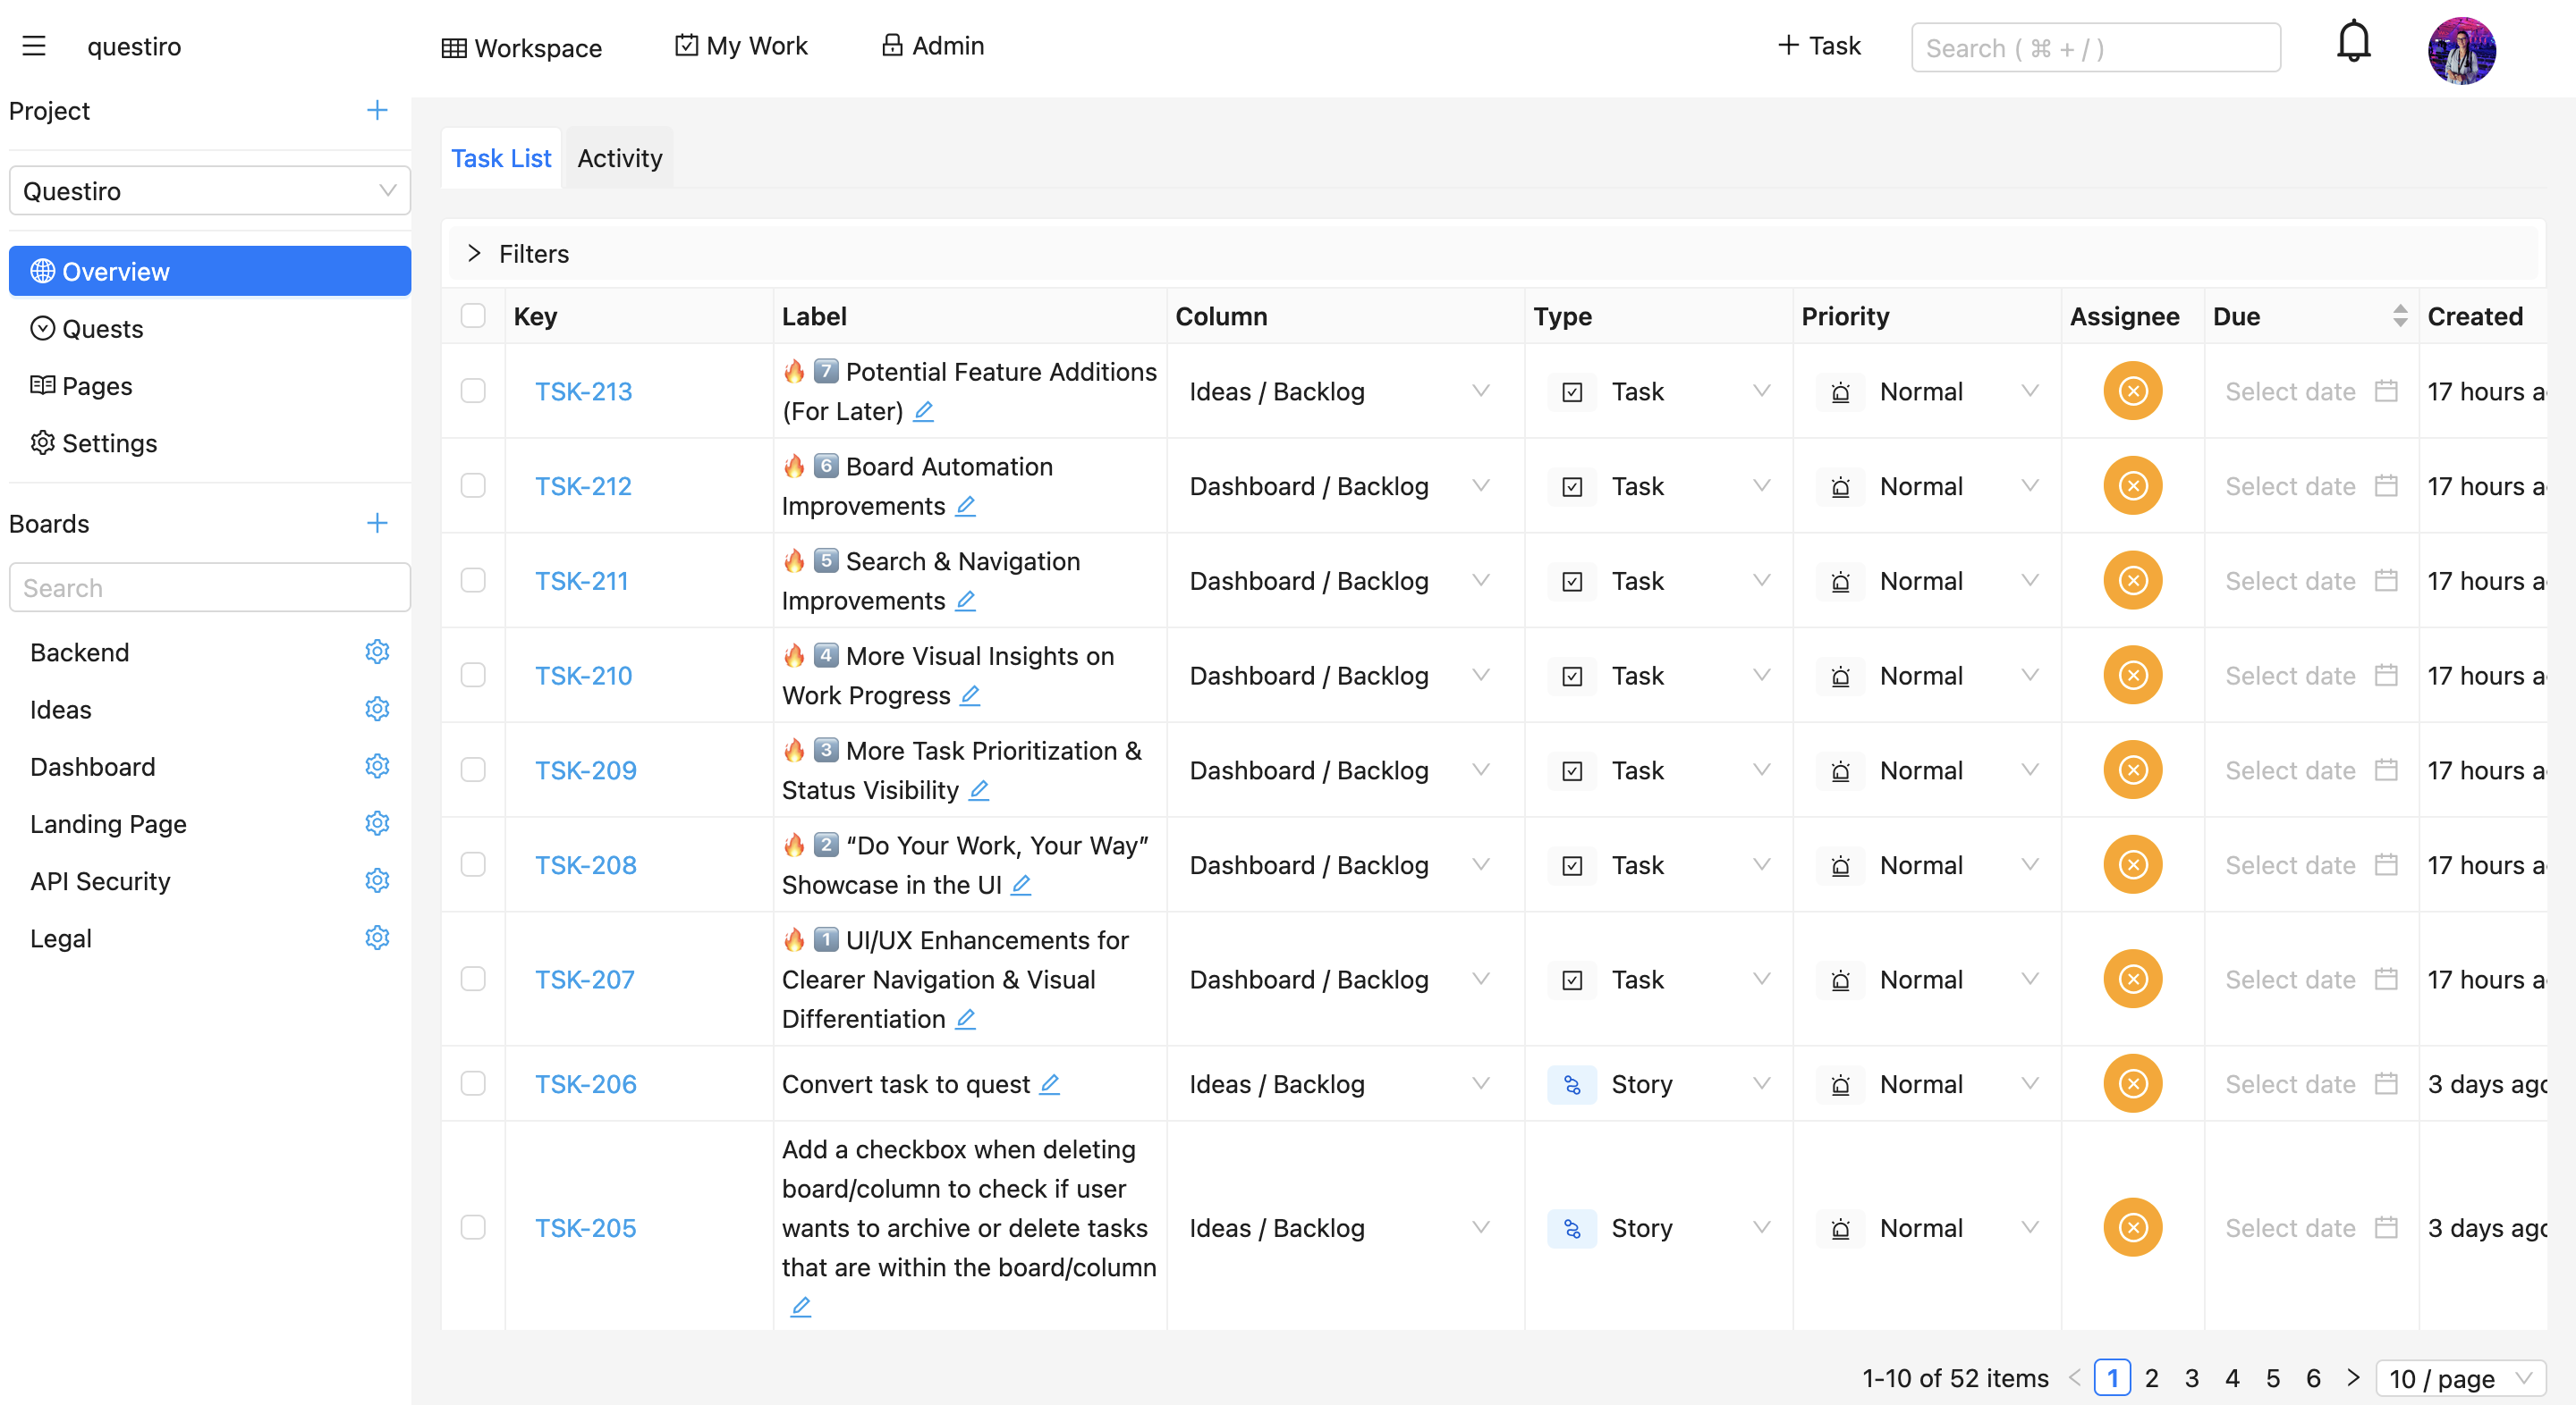Click unassigned assignee icon for TSK-210
This screenshot has width=2576, height=1405.
point(2132,675)
